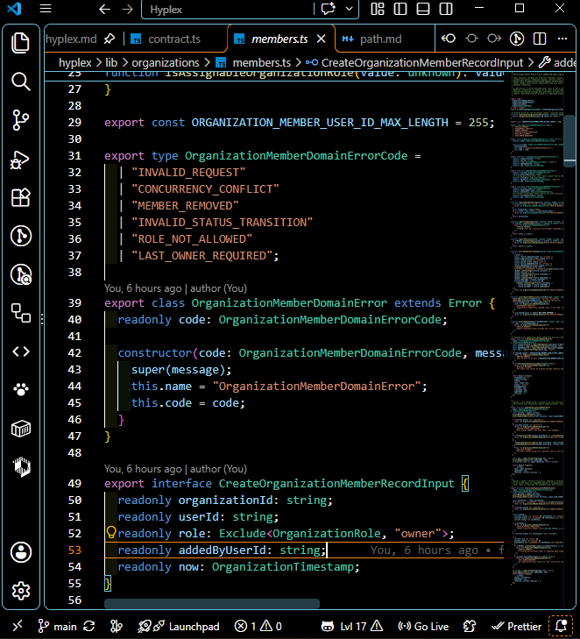The image size is (580, 639).
Task: Click the hamburger application menu
Action: pos(46,9)
